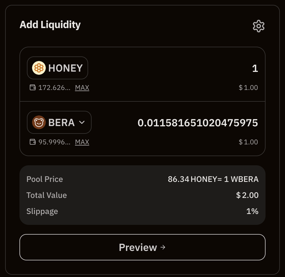Screen dimensions: 285x277
Task: Select the HONEY amount input showing 1
Action: (x=254, y=68)
